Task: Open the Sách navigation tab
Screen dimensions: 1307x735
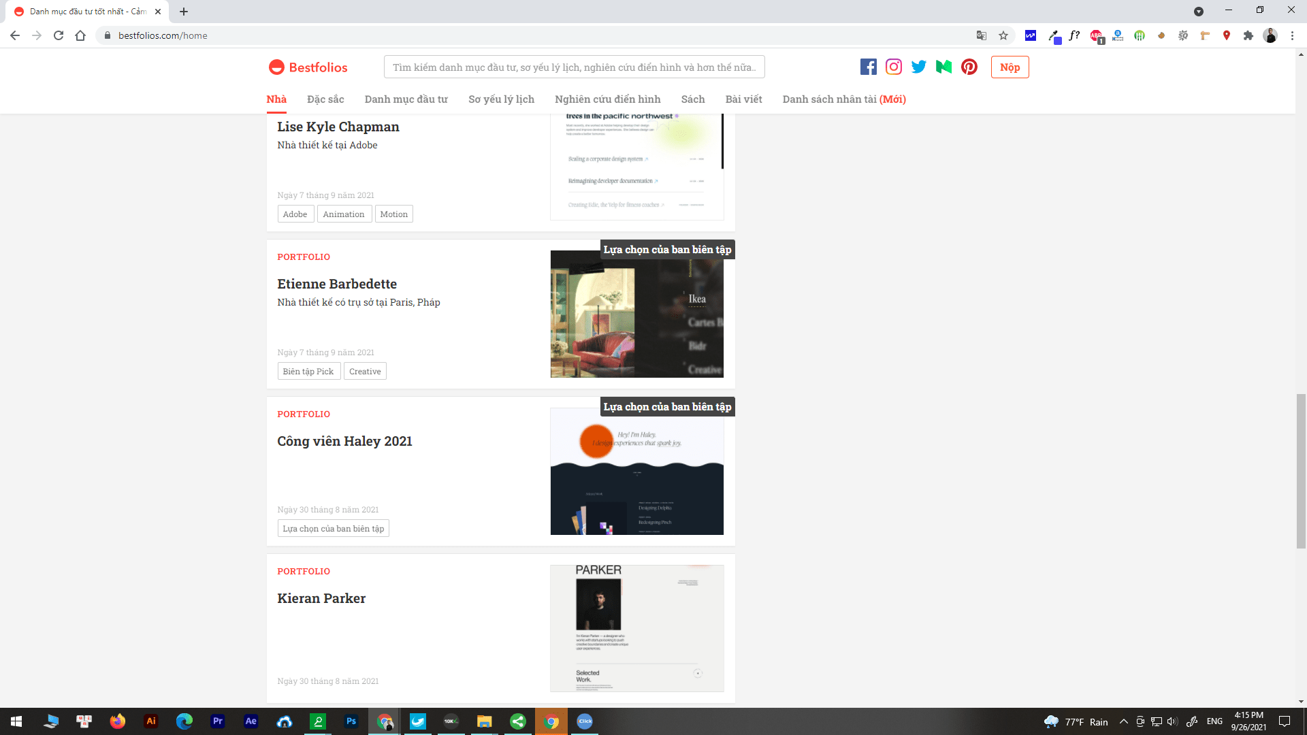Action: pyautogui.click(x=693, y=99)
